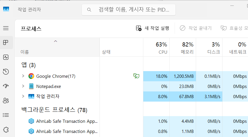
Task: Select the 작업 관리자 row name
Action: 48,96
